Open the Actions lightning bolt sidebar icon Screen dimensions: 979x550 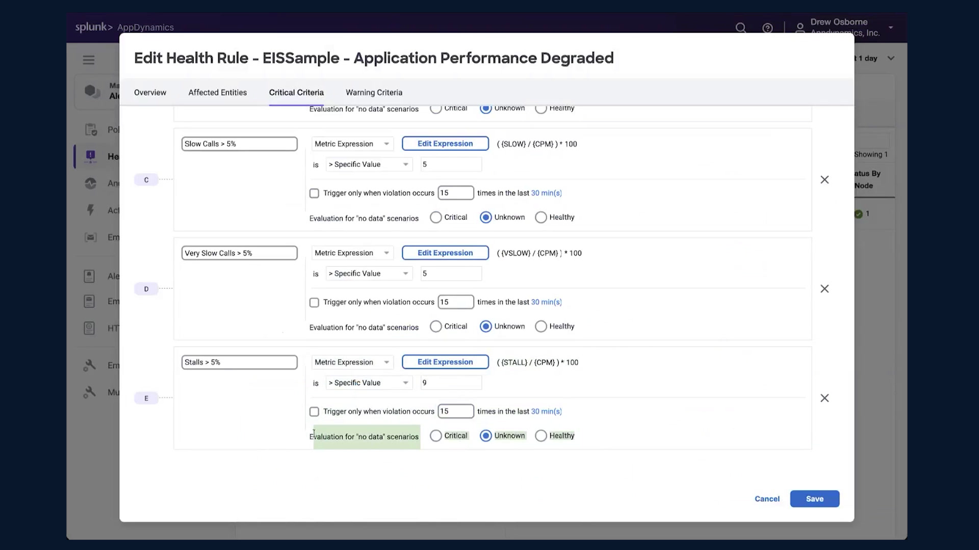[x=91, y=210]
